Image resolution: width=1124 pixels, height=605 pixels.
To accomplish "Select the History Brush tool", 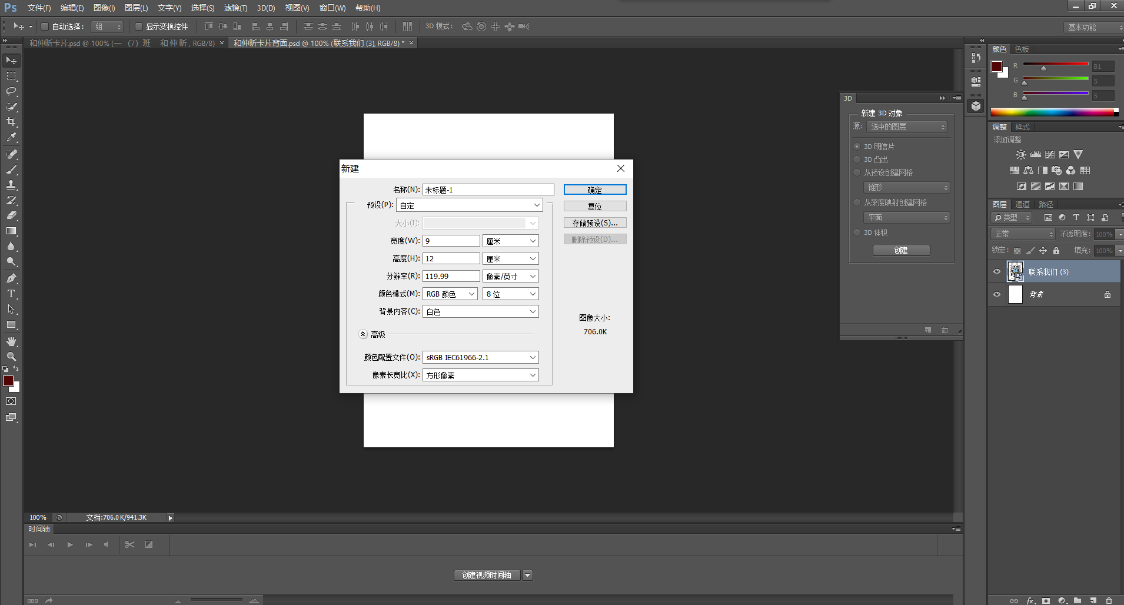I will click(x=11, y=200).
